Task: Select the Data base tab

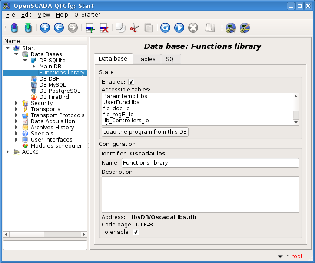Action: tap(113, 59)
